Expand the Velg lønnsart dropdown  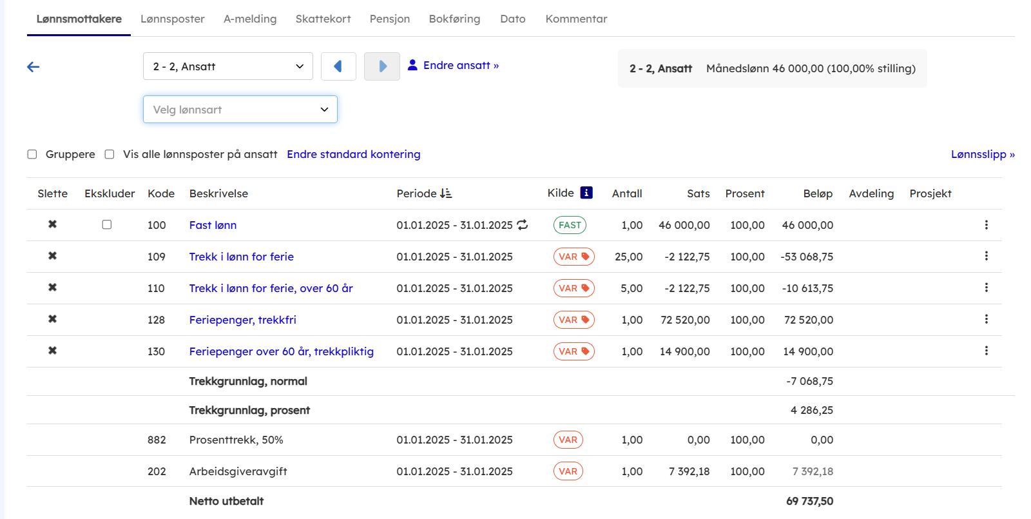[240, 110]
